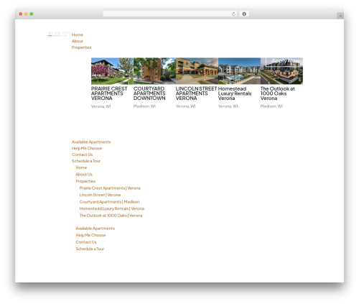The image size is (359, 304).
Task: Open the top About menu link
Action: tap(78, 41)
